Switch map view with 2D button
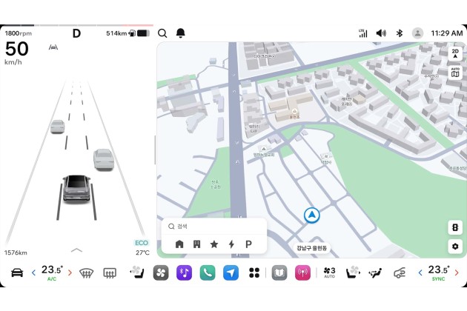The width and height of the screenshot is (467, 311). pyautogui.click(x=455, y=53)
